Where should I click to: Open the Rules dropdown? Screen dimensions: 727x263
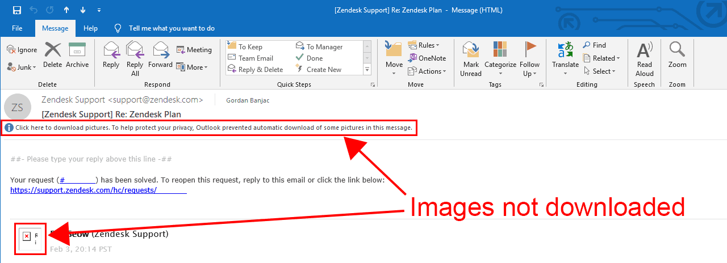(424, 45)
